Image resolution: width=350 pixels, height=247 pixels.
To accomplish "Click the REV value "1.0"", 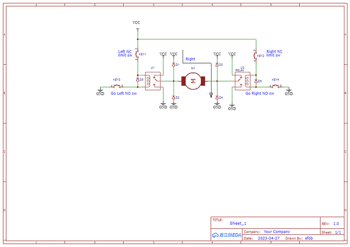I will pos(336,224).
